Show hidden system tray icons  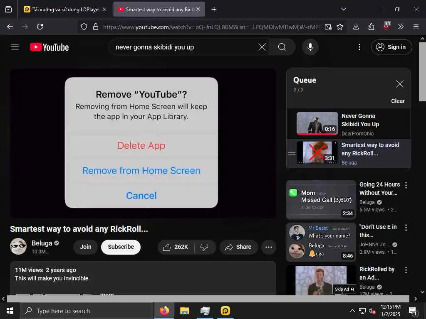pyautogui.click(x=352, y=311)
